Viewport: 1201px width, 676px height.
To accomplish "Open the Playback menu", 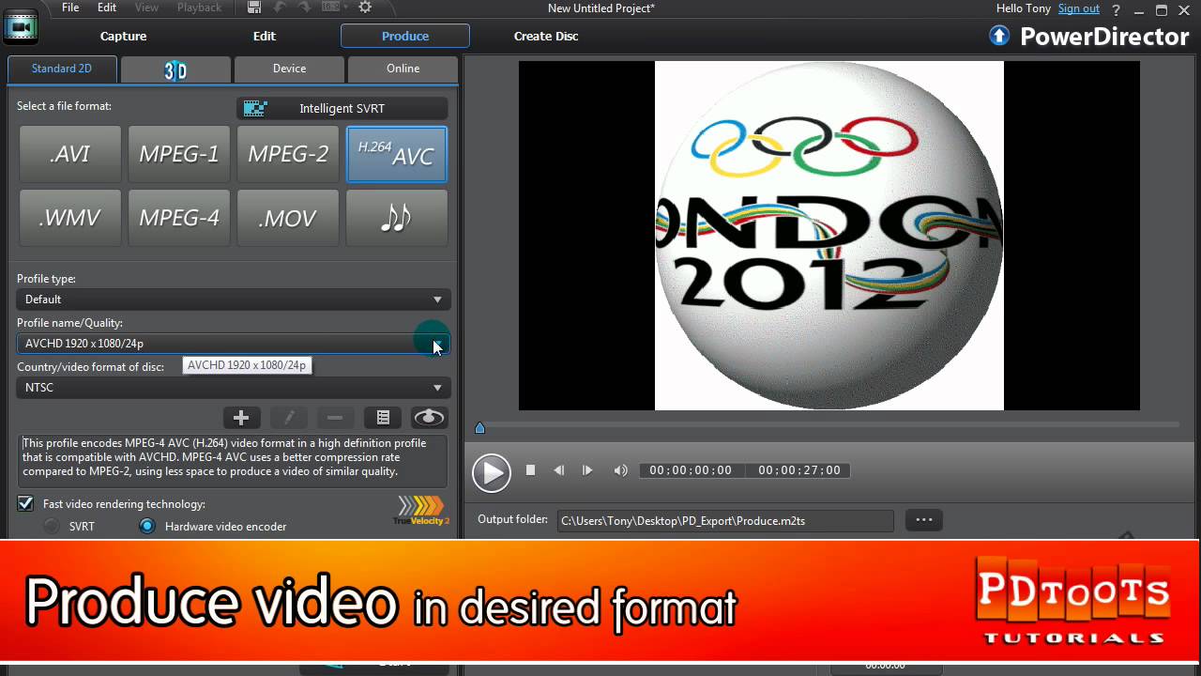I will pyautogui.click(x=199, y=8).
